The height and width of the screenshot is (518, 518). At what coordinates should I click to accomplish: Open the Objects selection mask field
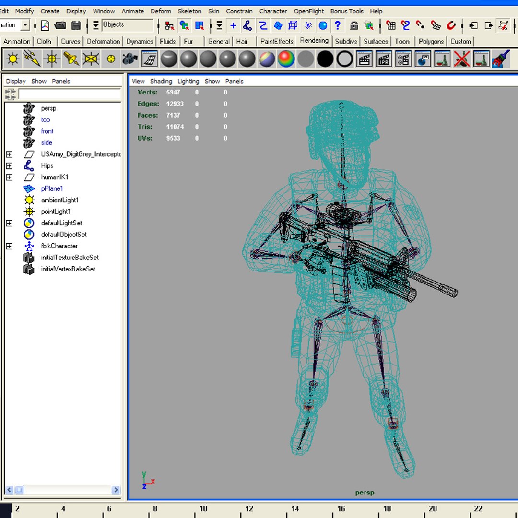[x=128, y=25]
